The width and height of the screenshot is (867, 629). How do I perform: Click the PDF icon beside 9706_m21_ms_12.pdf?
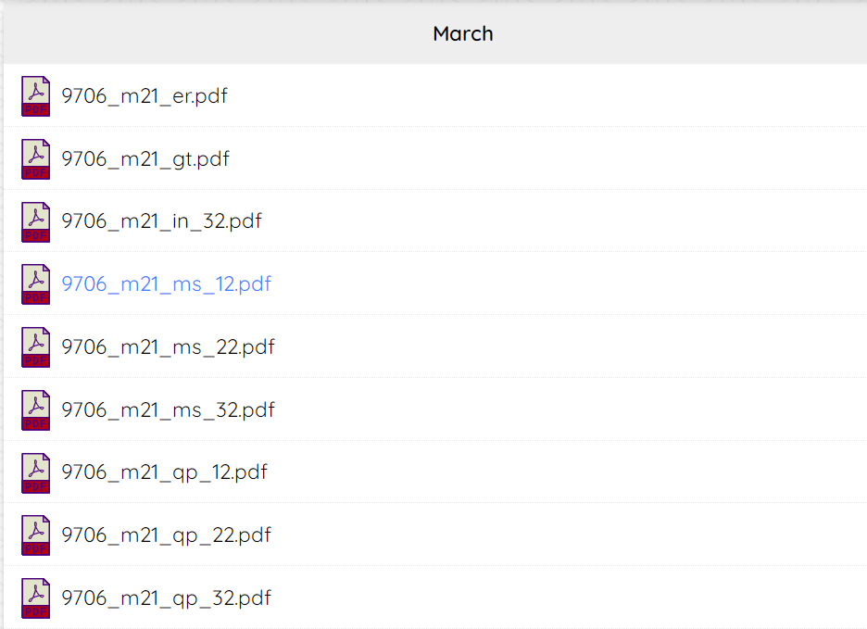coord(36,284)
